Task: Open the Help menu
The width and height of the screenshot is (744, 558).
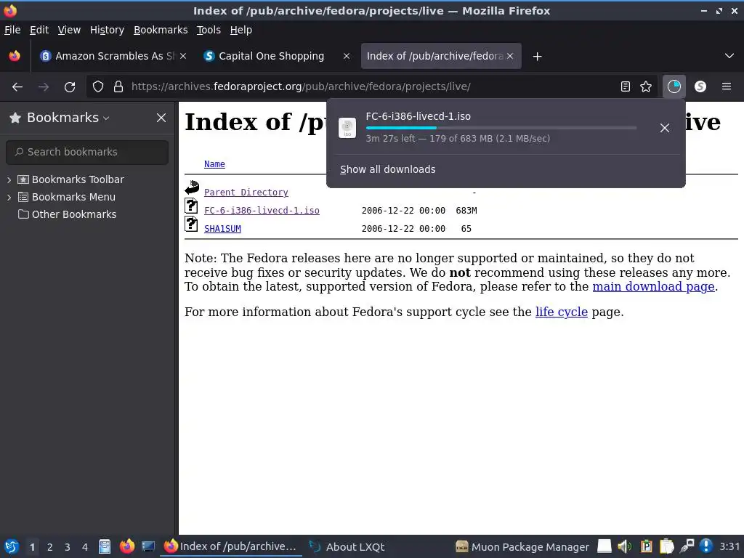Action: [241, 30]
